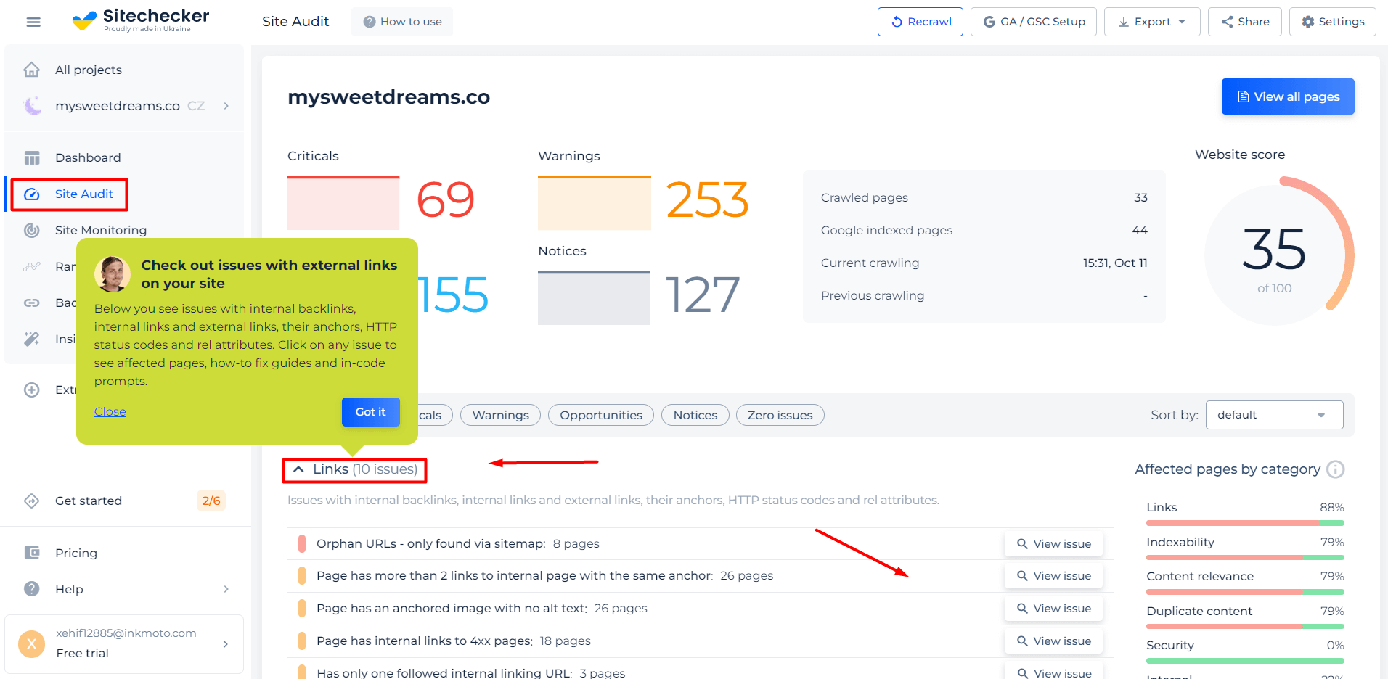Image resolution: width=1388 pixels, height=679 pixels.
Task: Click the Criticals count 69
Action: pos(446,200)
